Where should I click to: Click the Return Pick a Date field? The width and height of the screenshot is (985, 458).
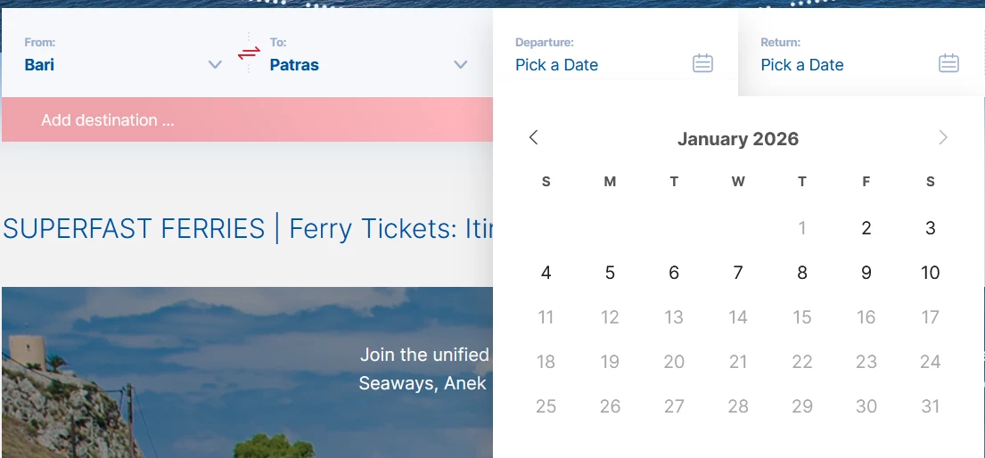(x=802, y=65)
